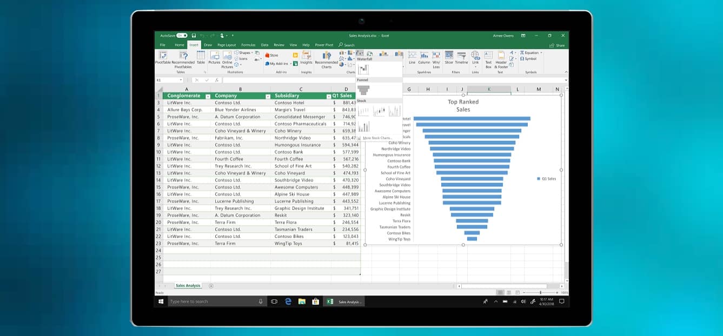
Task: Click the taskbar search box
Action: pyautogui.click(x=217, y=301)
